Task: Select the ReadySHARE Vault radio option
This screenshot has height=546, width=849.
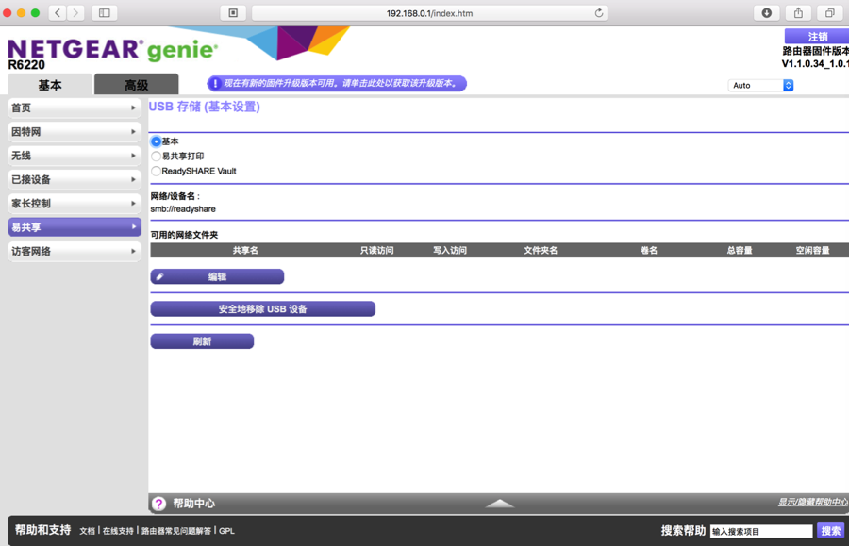Action: pyautogui.click(x=156, y=171)
